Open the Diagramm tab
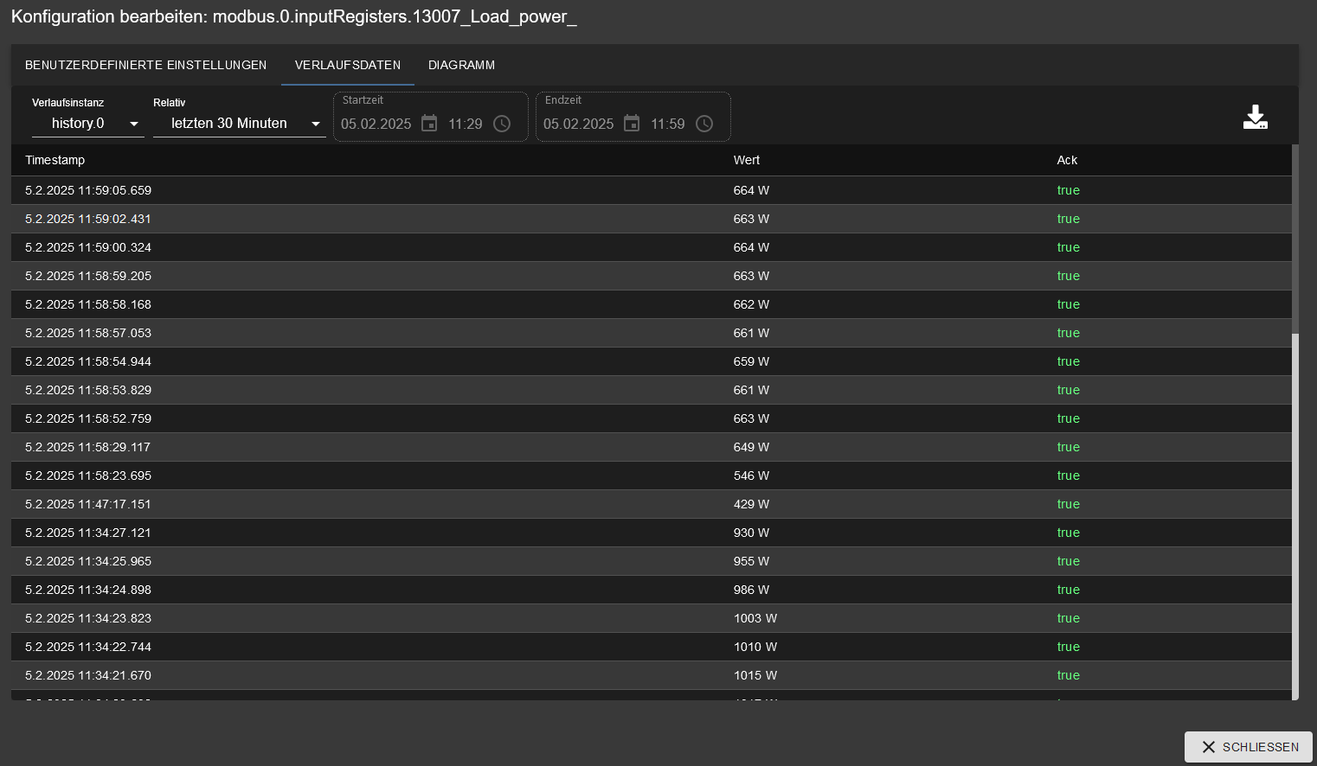 tap(462, 65)
